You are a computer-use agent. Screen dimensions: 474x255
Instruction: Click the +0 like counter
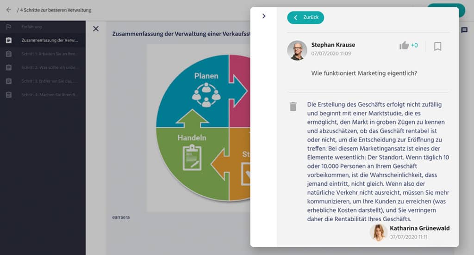(x=414, y=45)
